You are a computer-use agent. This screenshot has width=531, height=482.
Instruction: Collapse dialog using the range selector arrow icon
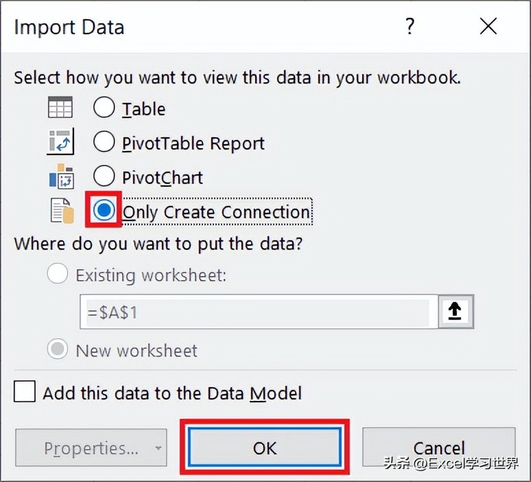click(456, 312)
